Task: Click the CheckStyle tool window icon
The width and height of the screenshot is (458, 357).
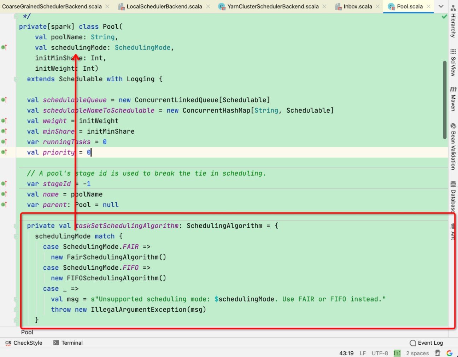Action: (8, 343)
